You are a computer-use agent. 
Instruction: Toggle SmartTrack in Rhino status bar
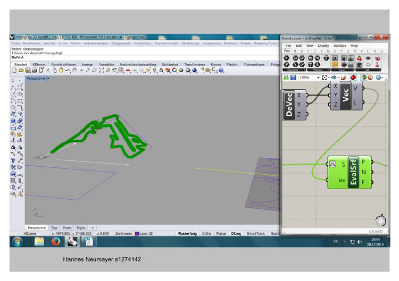[255, 234]
